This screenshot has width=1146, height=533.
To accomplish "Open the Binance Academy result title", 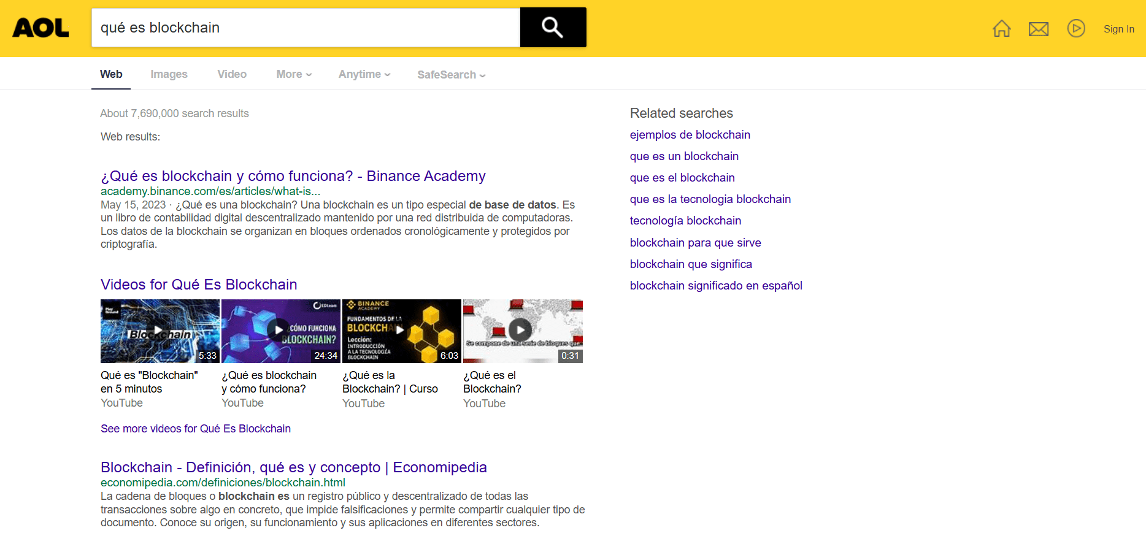I will click(x=293, y=176).
